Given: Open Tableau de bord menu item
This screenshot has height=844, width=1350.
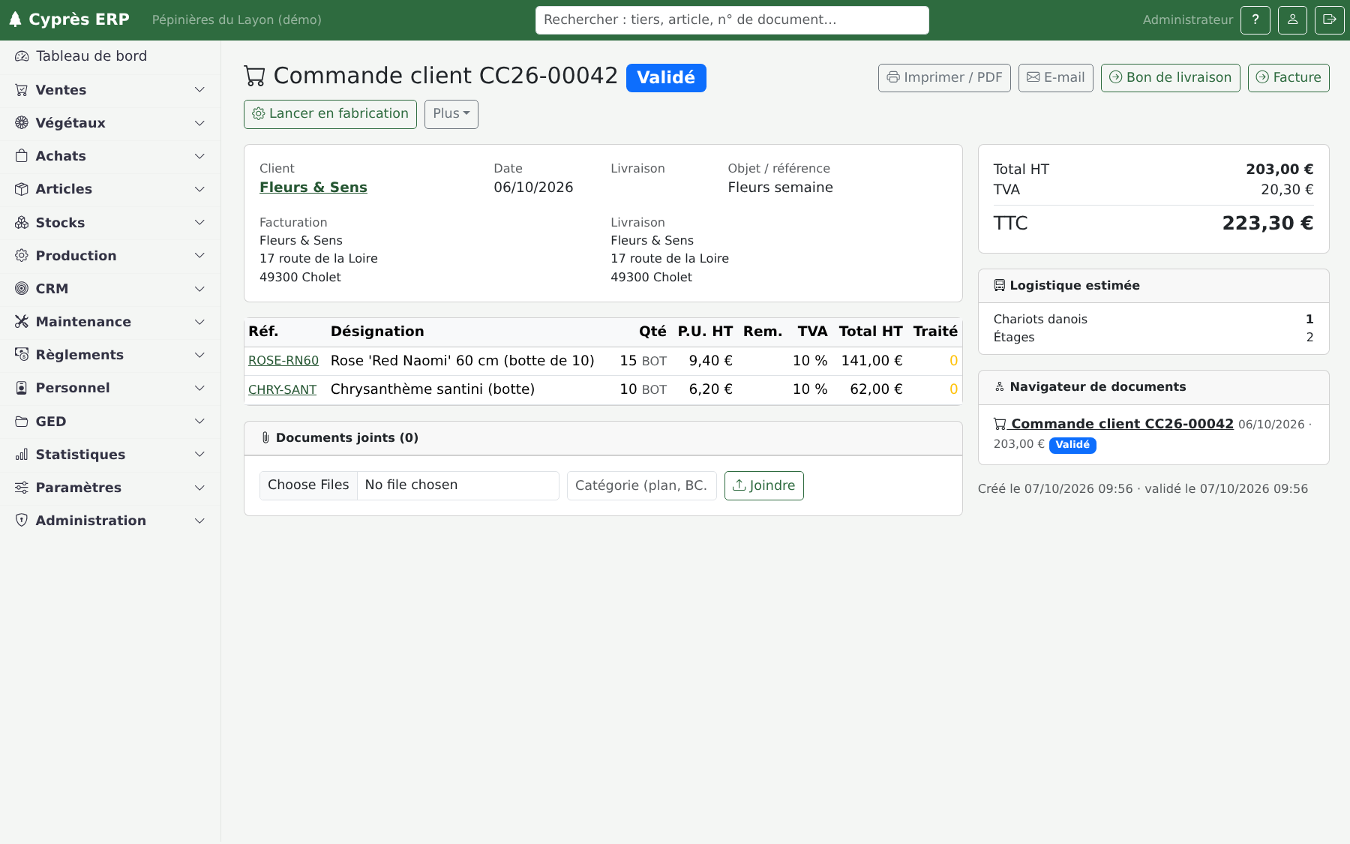Looking at the screenshot, I should (110, 56).
